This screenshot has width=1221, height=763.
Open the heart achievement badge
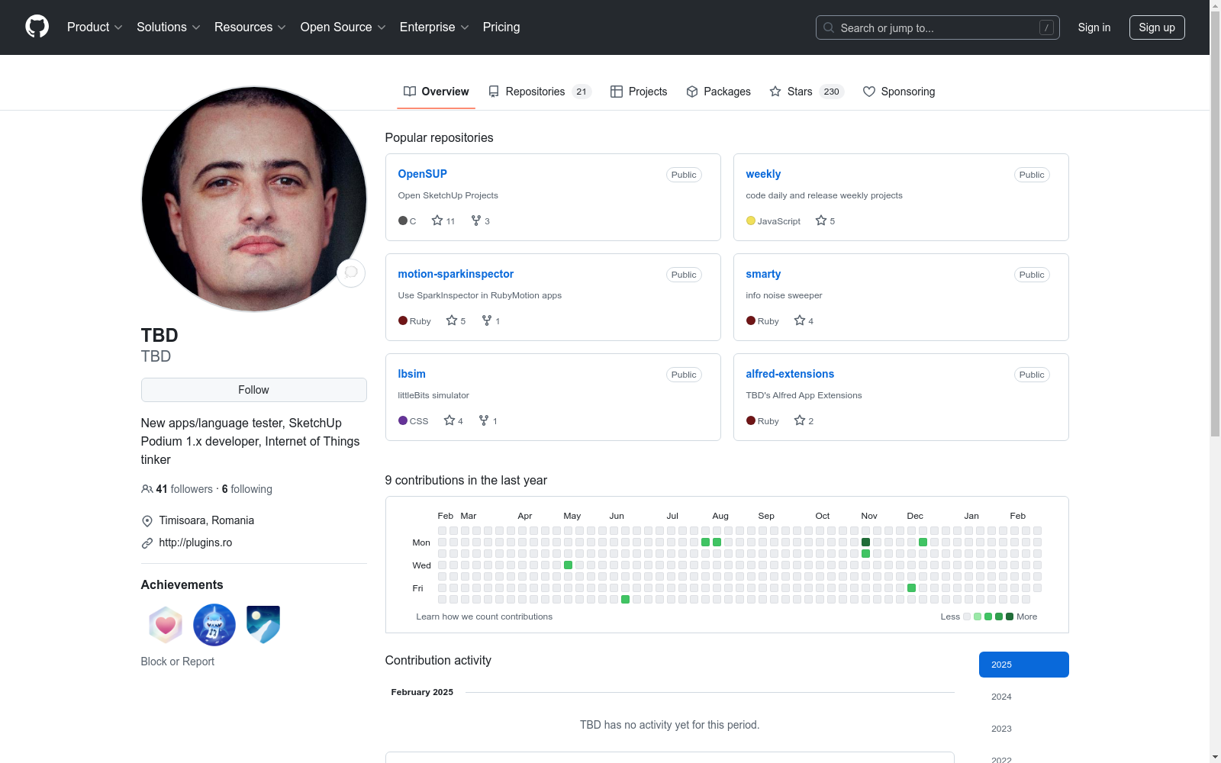coord(166,625)
